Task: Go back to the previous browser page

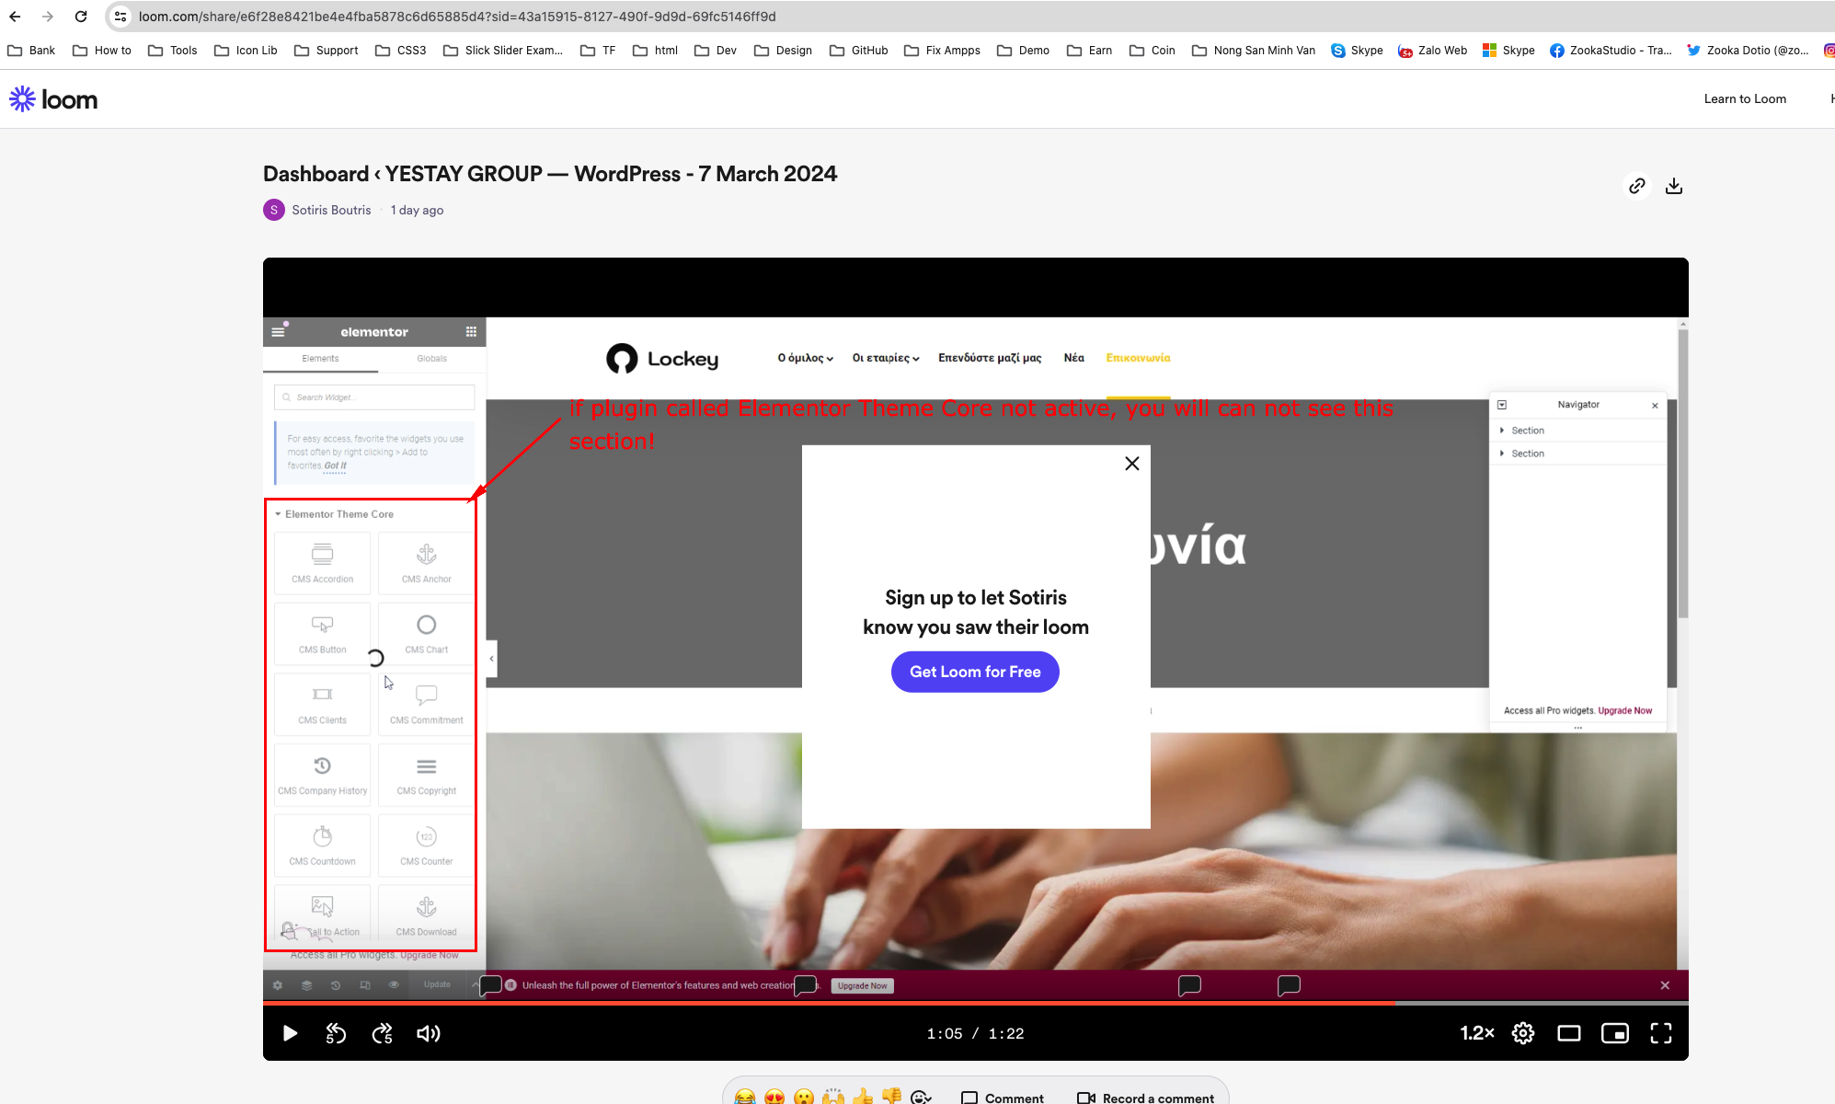Action: 15,17
